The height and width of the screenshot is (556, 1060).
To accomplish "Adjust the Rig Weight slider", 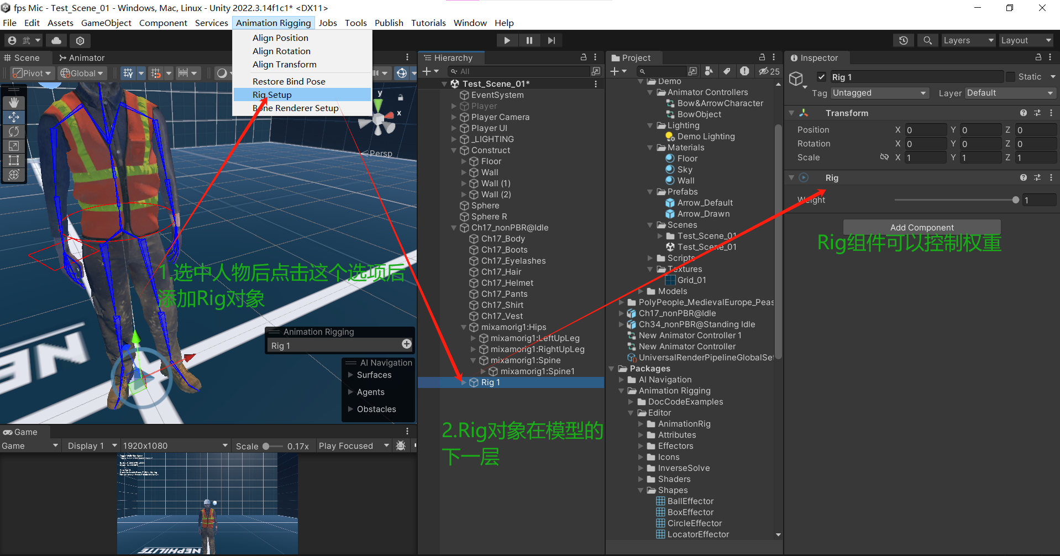I will pos(957,200).
